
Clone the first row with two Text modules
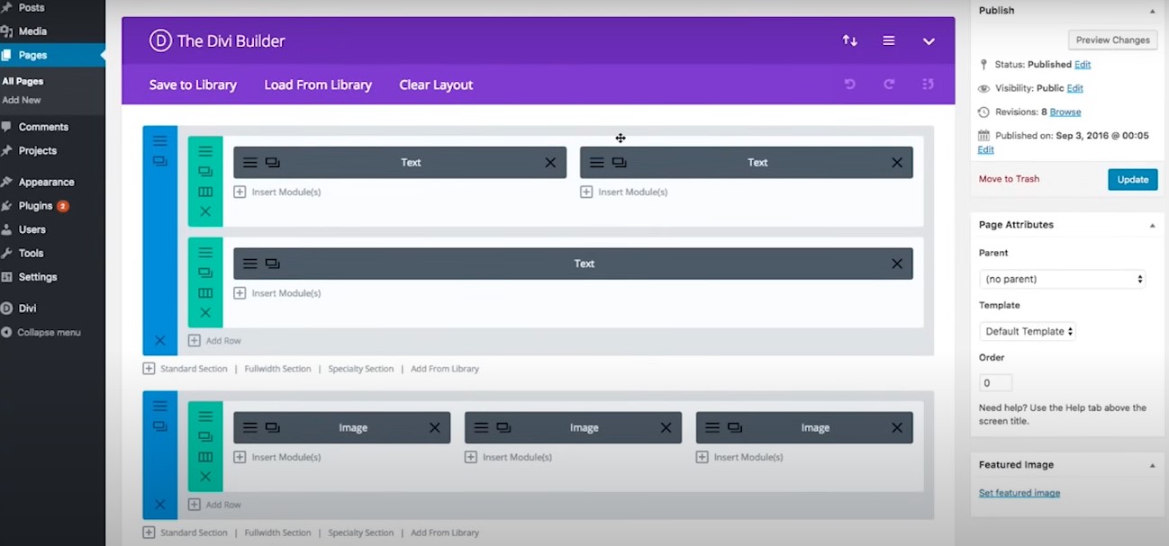(x=205, y=172)
